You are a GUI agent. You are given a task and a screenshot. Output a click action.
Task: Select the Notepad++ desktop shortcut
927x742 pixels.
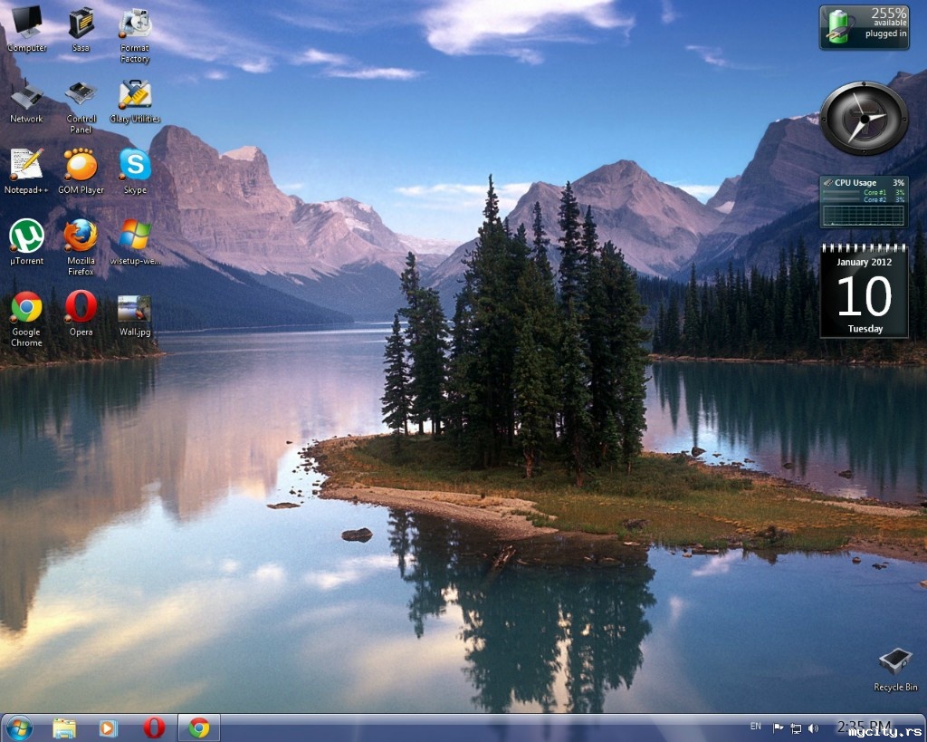point(26,171)
